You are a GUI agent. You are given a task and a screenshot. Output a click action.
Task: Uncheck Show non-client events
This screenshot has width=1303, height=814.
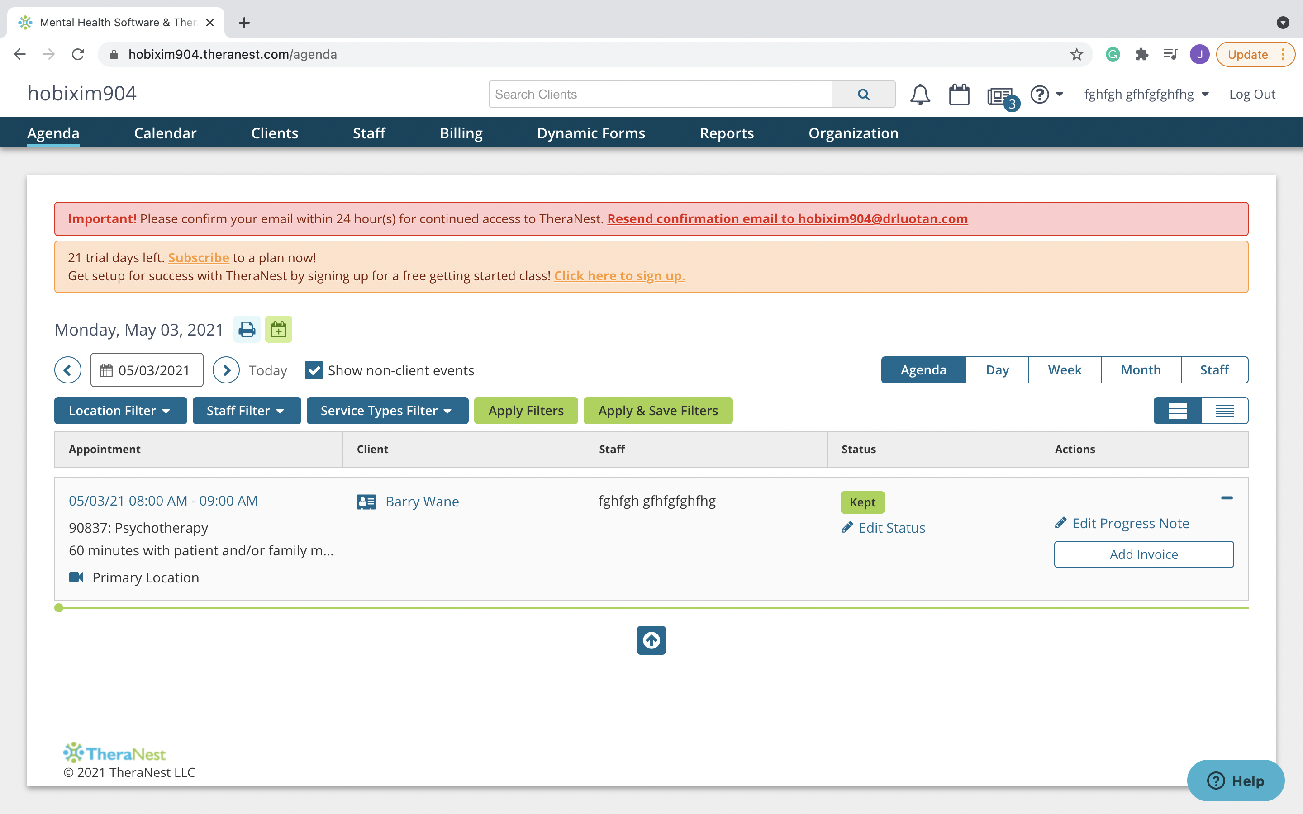pyautogui.click(x=314, y=370)
